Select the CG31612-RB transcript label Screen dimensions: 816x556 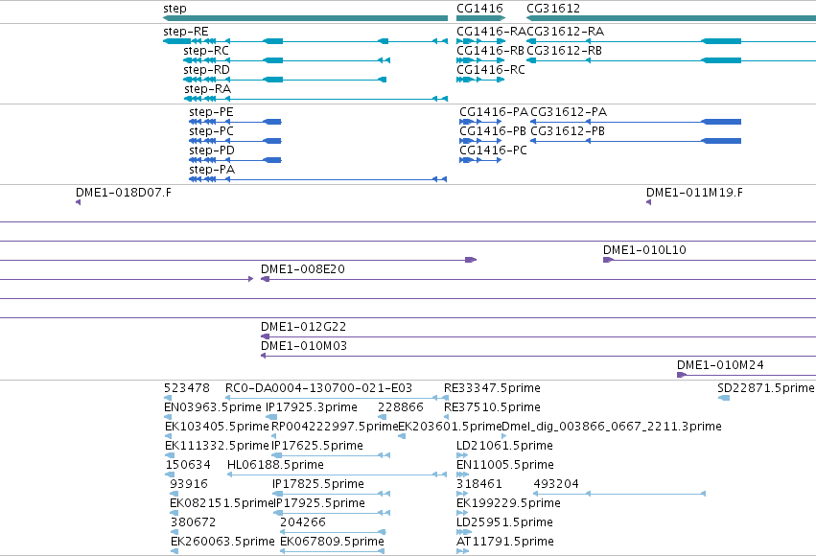click(564, 51)
